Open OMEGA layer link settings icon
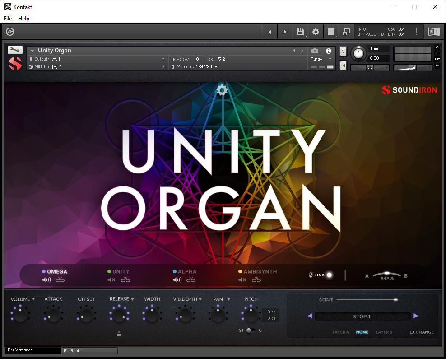Image resolution: width=446 pixels, height=359 pixels. coord(60,280)
